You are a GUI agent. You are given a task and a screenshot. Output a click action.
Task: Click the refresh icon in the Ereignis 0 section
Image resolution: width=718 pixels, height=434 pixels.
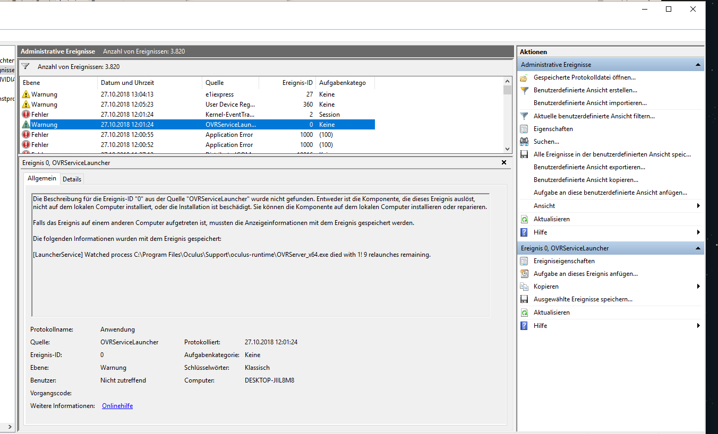pyautogui.click(x=524, y=313)
